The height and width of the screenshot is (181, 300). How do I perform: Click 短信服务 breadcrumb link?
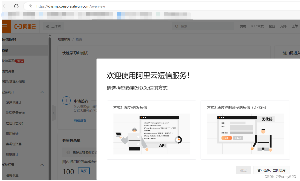[x=64, y=39]
